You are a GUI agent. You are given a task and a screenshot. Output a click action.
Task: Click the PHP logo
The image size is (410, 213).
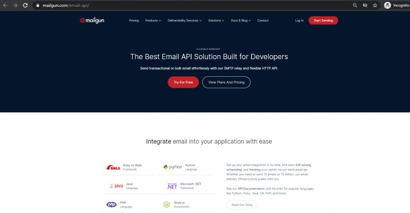[112, 204]
